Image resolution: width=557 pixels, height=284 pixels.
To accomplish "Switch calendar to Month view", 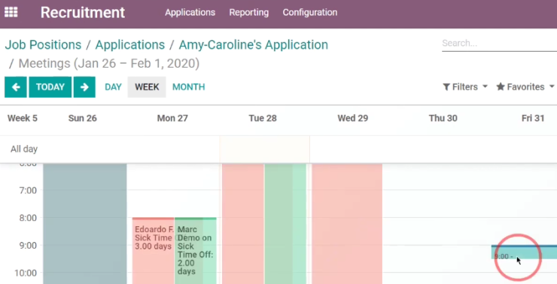I will click(189, 87).
